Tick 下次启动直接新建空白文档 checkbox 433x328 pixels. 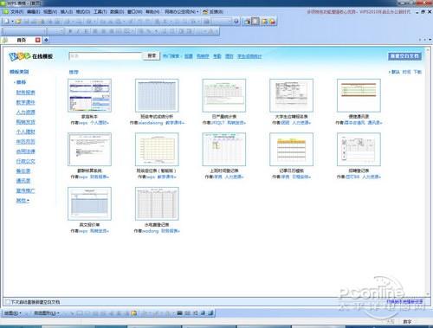(x=8, y=302)
